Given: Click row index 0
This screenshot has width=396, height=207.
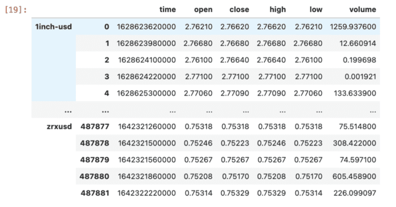Looking at the screenshot, I should (106, 27).
